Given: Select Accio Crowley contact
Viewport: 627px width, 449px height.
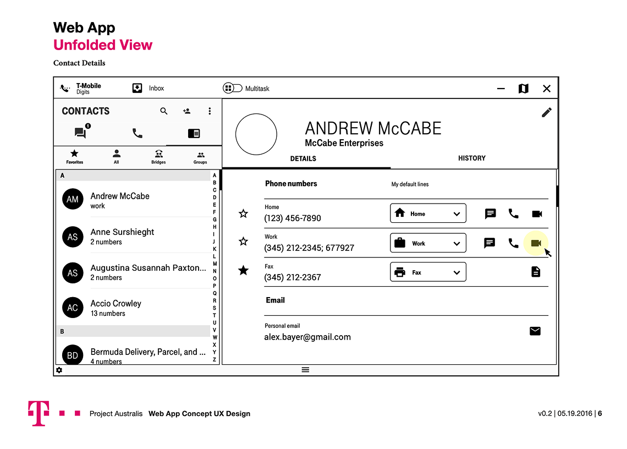Looking at the screenshot, I should (134, 308).
